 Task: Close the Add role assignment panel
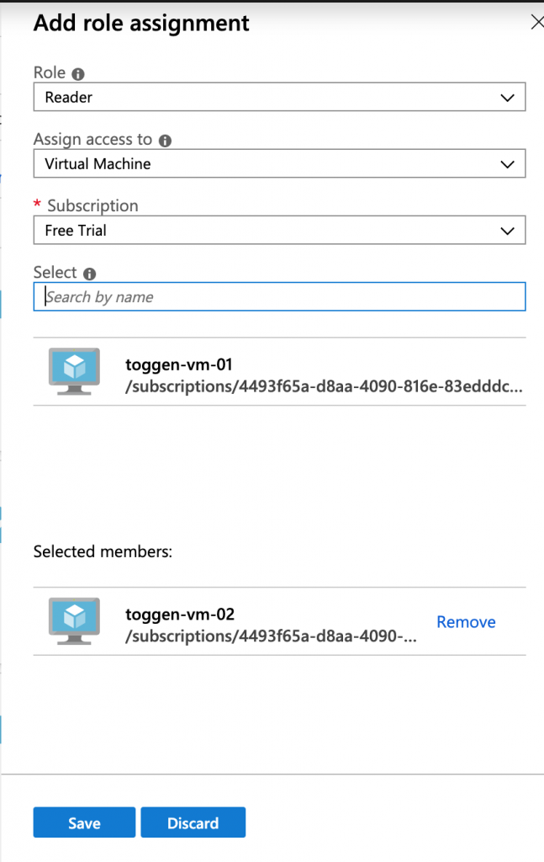537,22
